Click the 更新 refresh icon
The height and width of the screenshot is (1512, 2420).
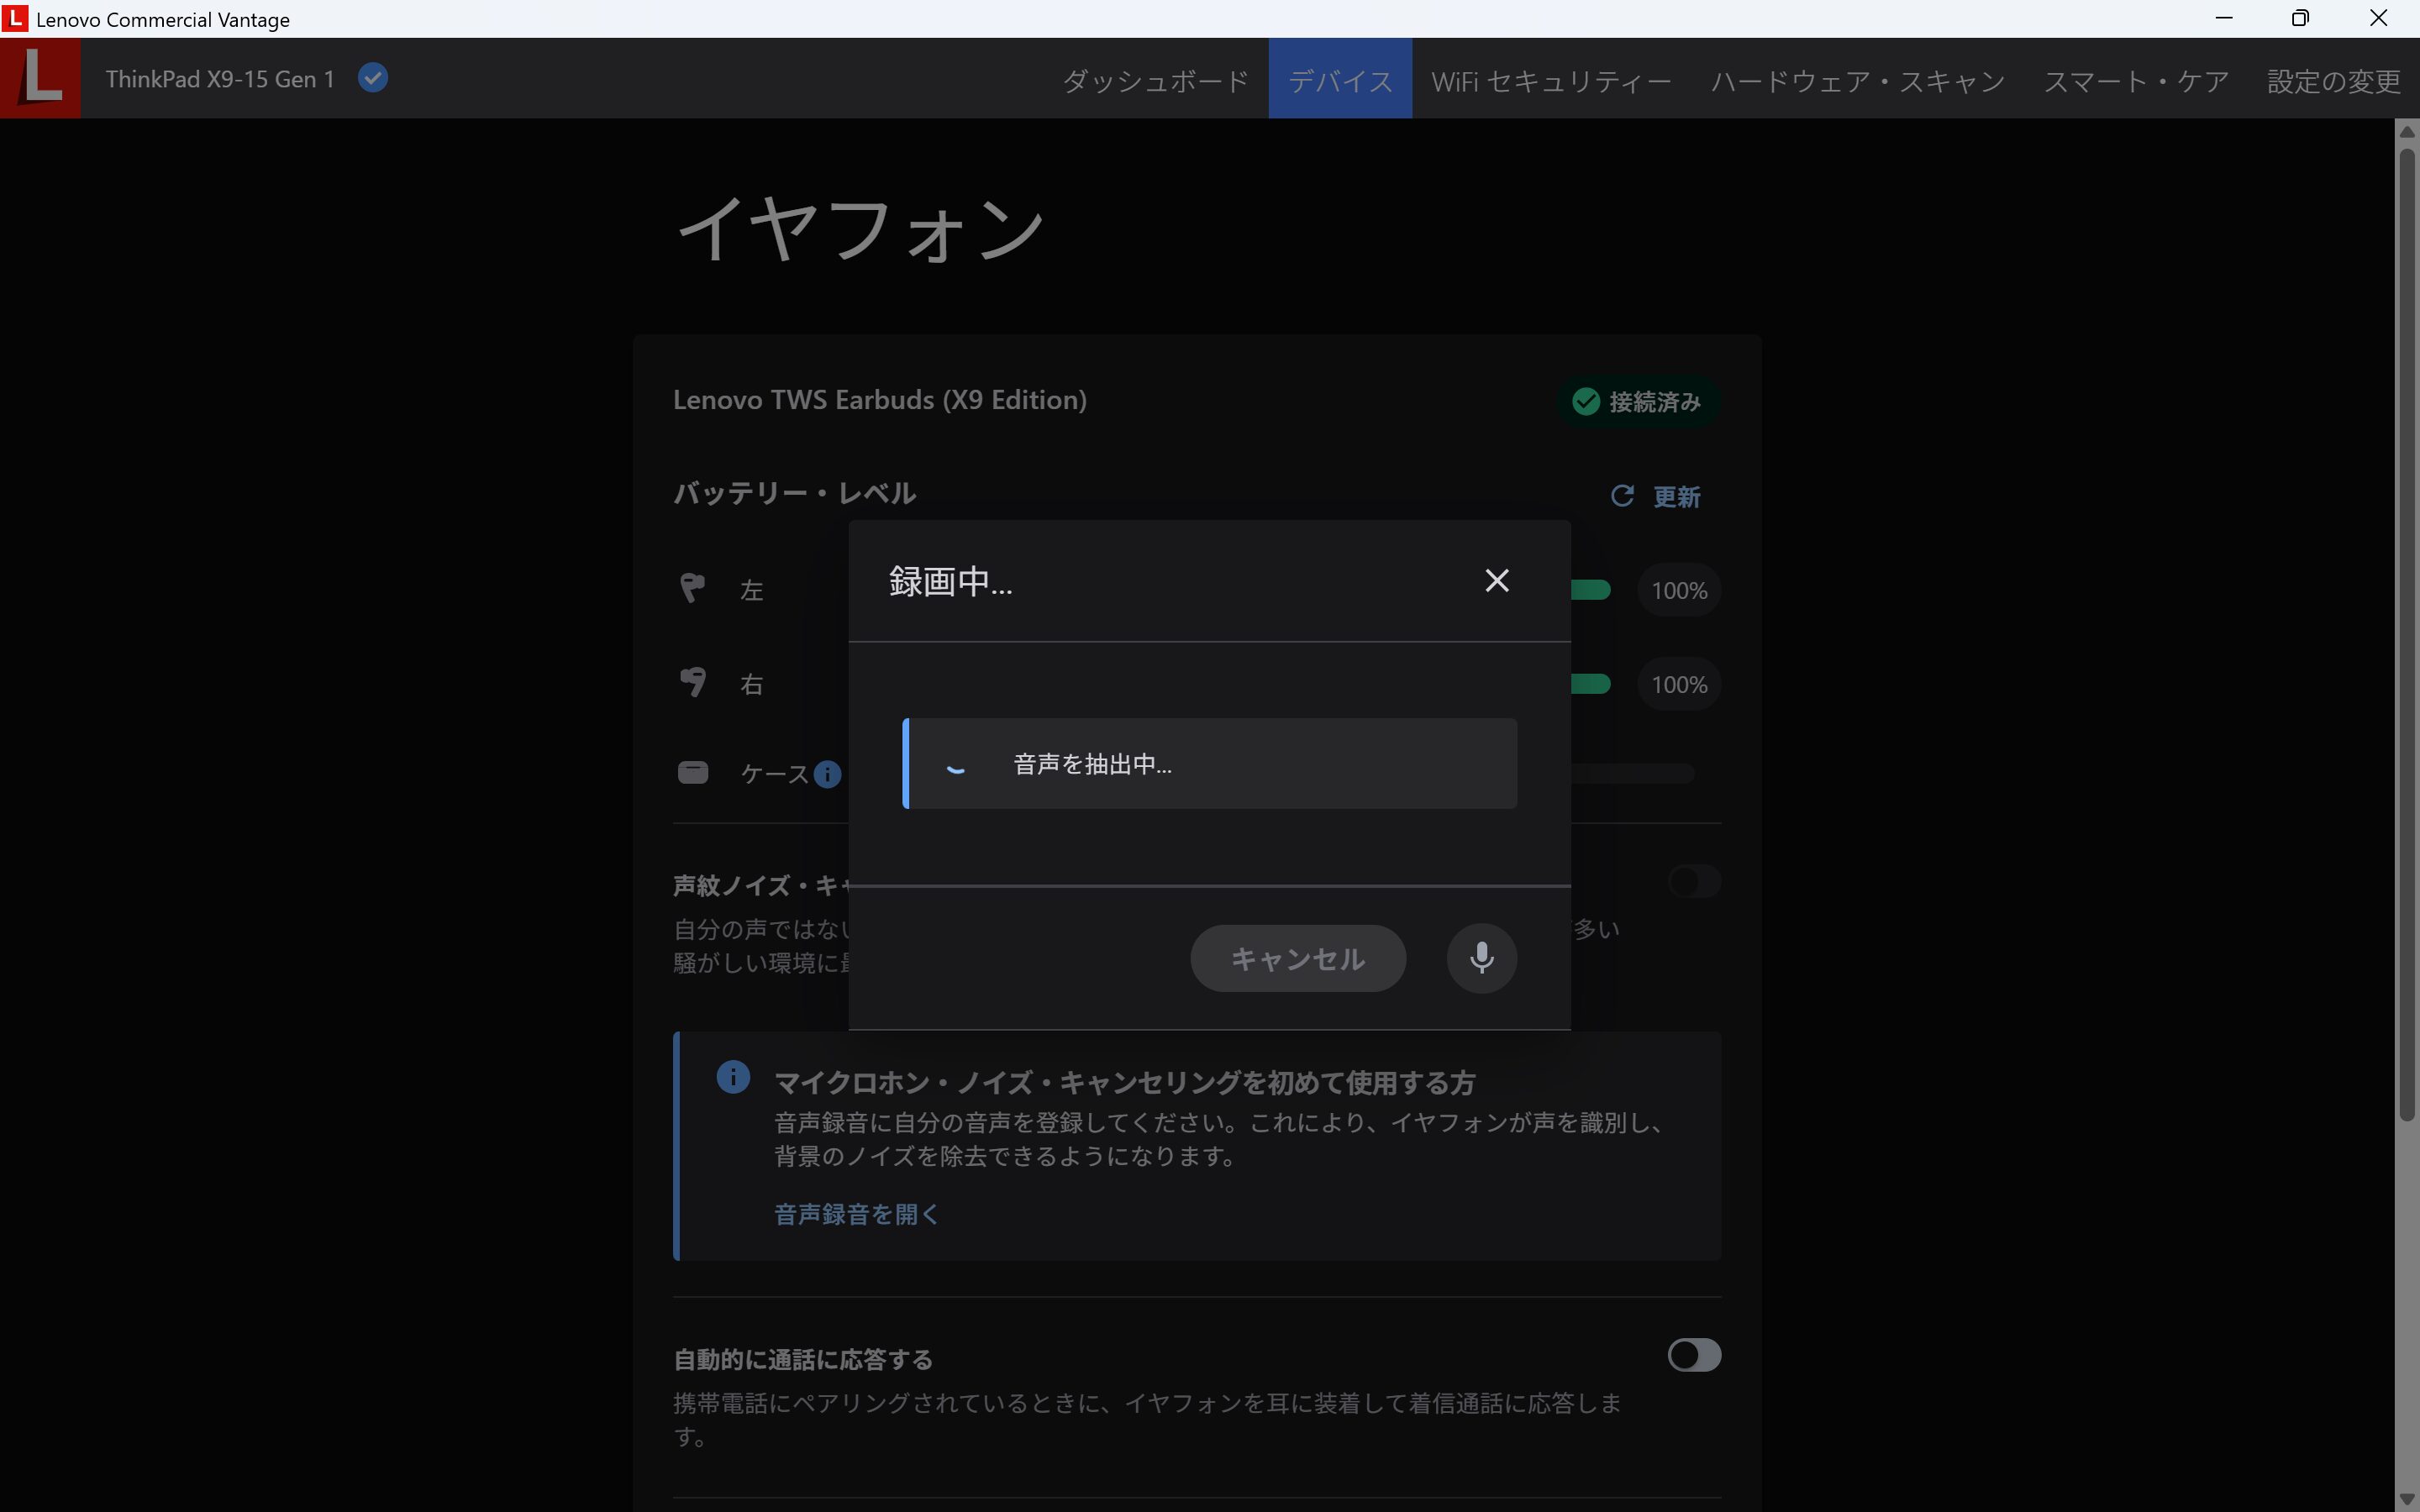point(1622,496)
